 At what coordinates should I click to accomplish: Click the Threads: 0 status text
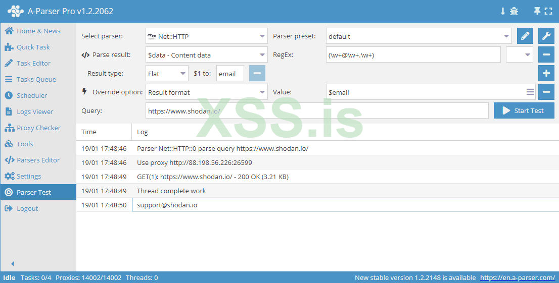point(142,277)
